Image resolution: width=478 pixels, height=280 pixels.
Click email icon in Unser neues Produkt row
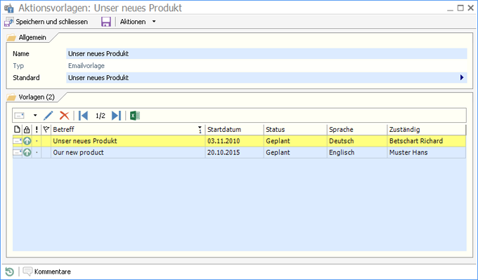pos(18,141)
